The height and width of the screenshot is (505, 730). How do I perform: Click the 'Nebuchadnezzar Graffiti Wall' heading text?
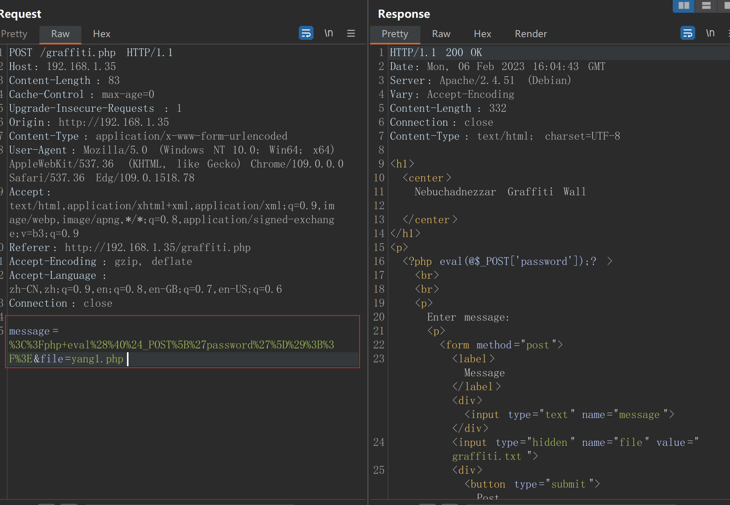pyautogui.click(x=500, y=192)
